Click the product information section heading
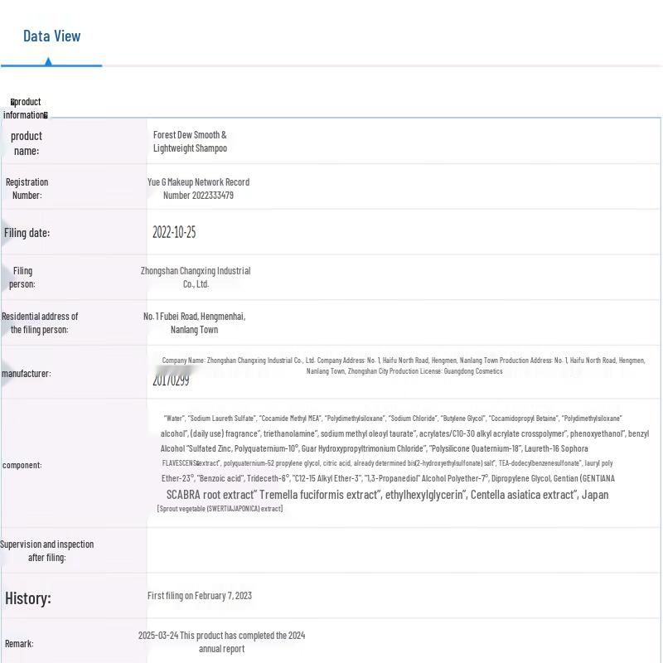Image resolution: width=663 pixels, height=663 pixels. tap(26, 109)
